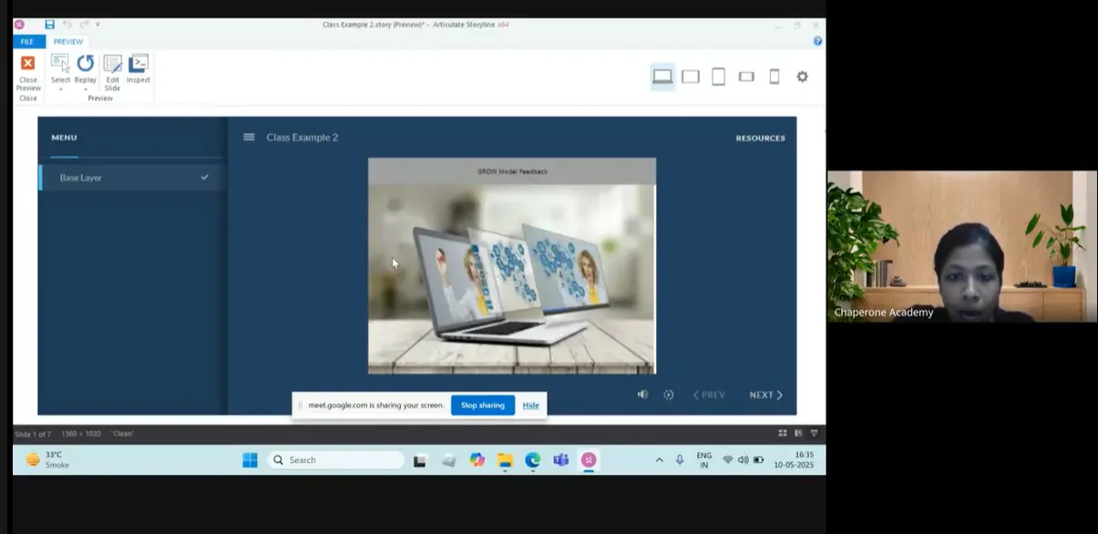Open preview settings gear
Viewport: 1098px width, 534px height.
click(x=802, y=77)
